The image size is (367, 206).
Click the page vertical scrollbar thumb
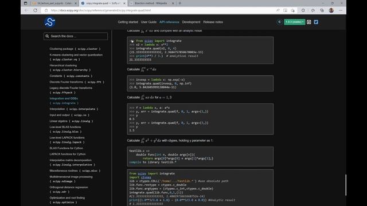click(x=345, y=185)
